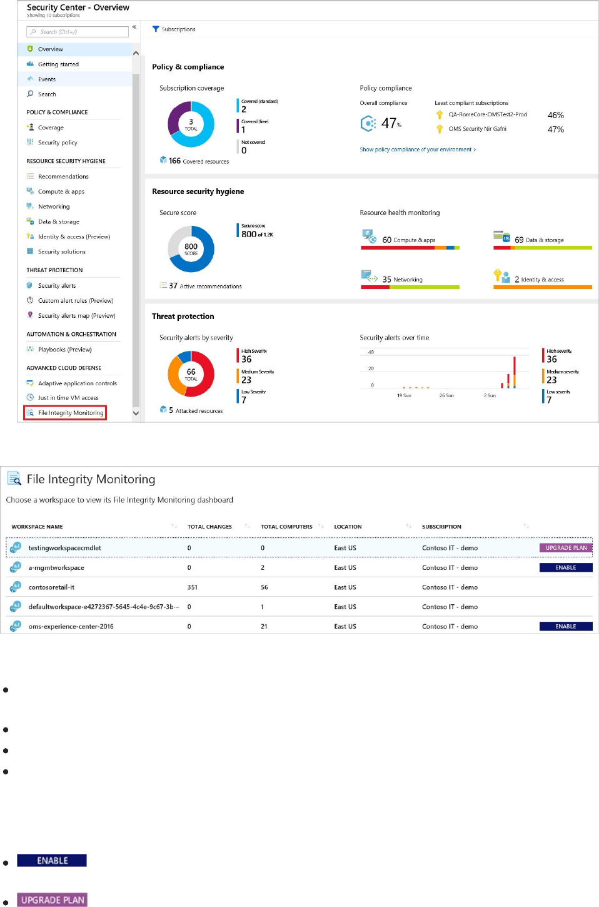Click File Integrity Monitoring sidebar icon

click(29, 413)
